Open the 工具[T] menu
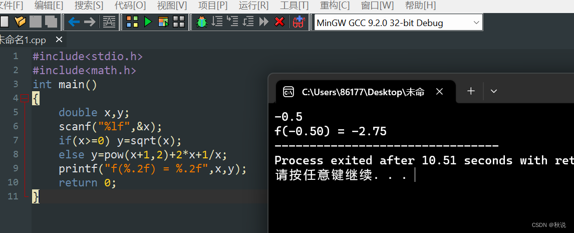The height and width of the screenshot is (233, 574). click(295, 6)
